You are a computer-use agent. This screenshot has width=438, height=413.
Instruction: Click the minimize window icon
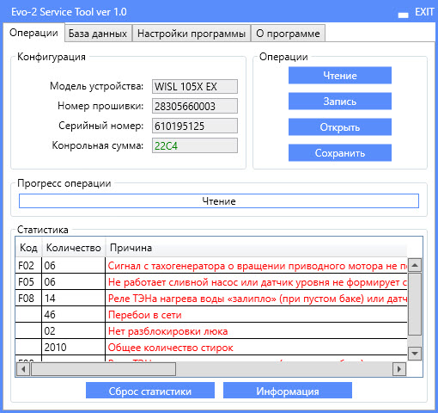click(403, 15)
